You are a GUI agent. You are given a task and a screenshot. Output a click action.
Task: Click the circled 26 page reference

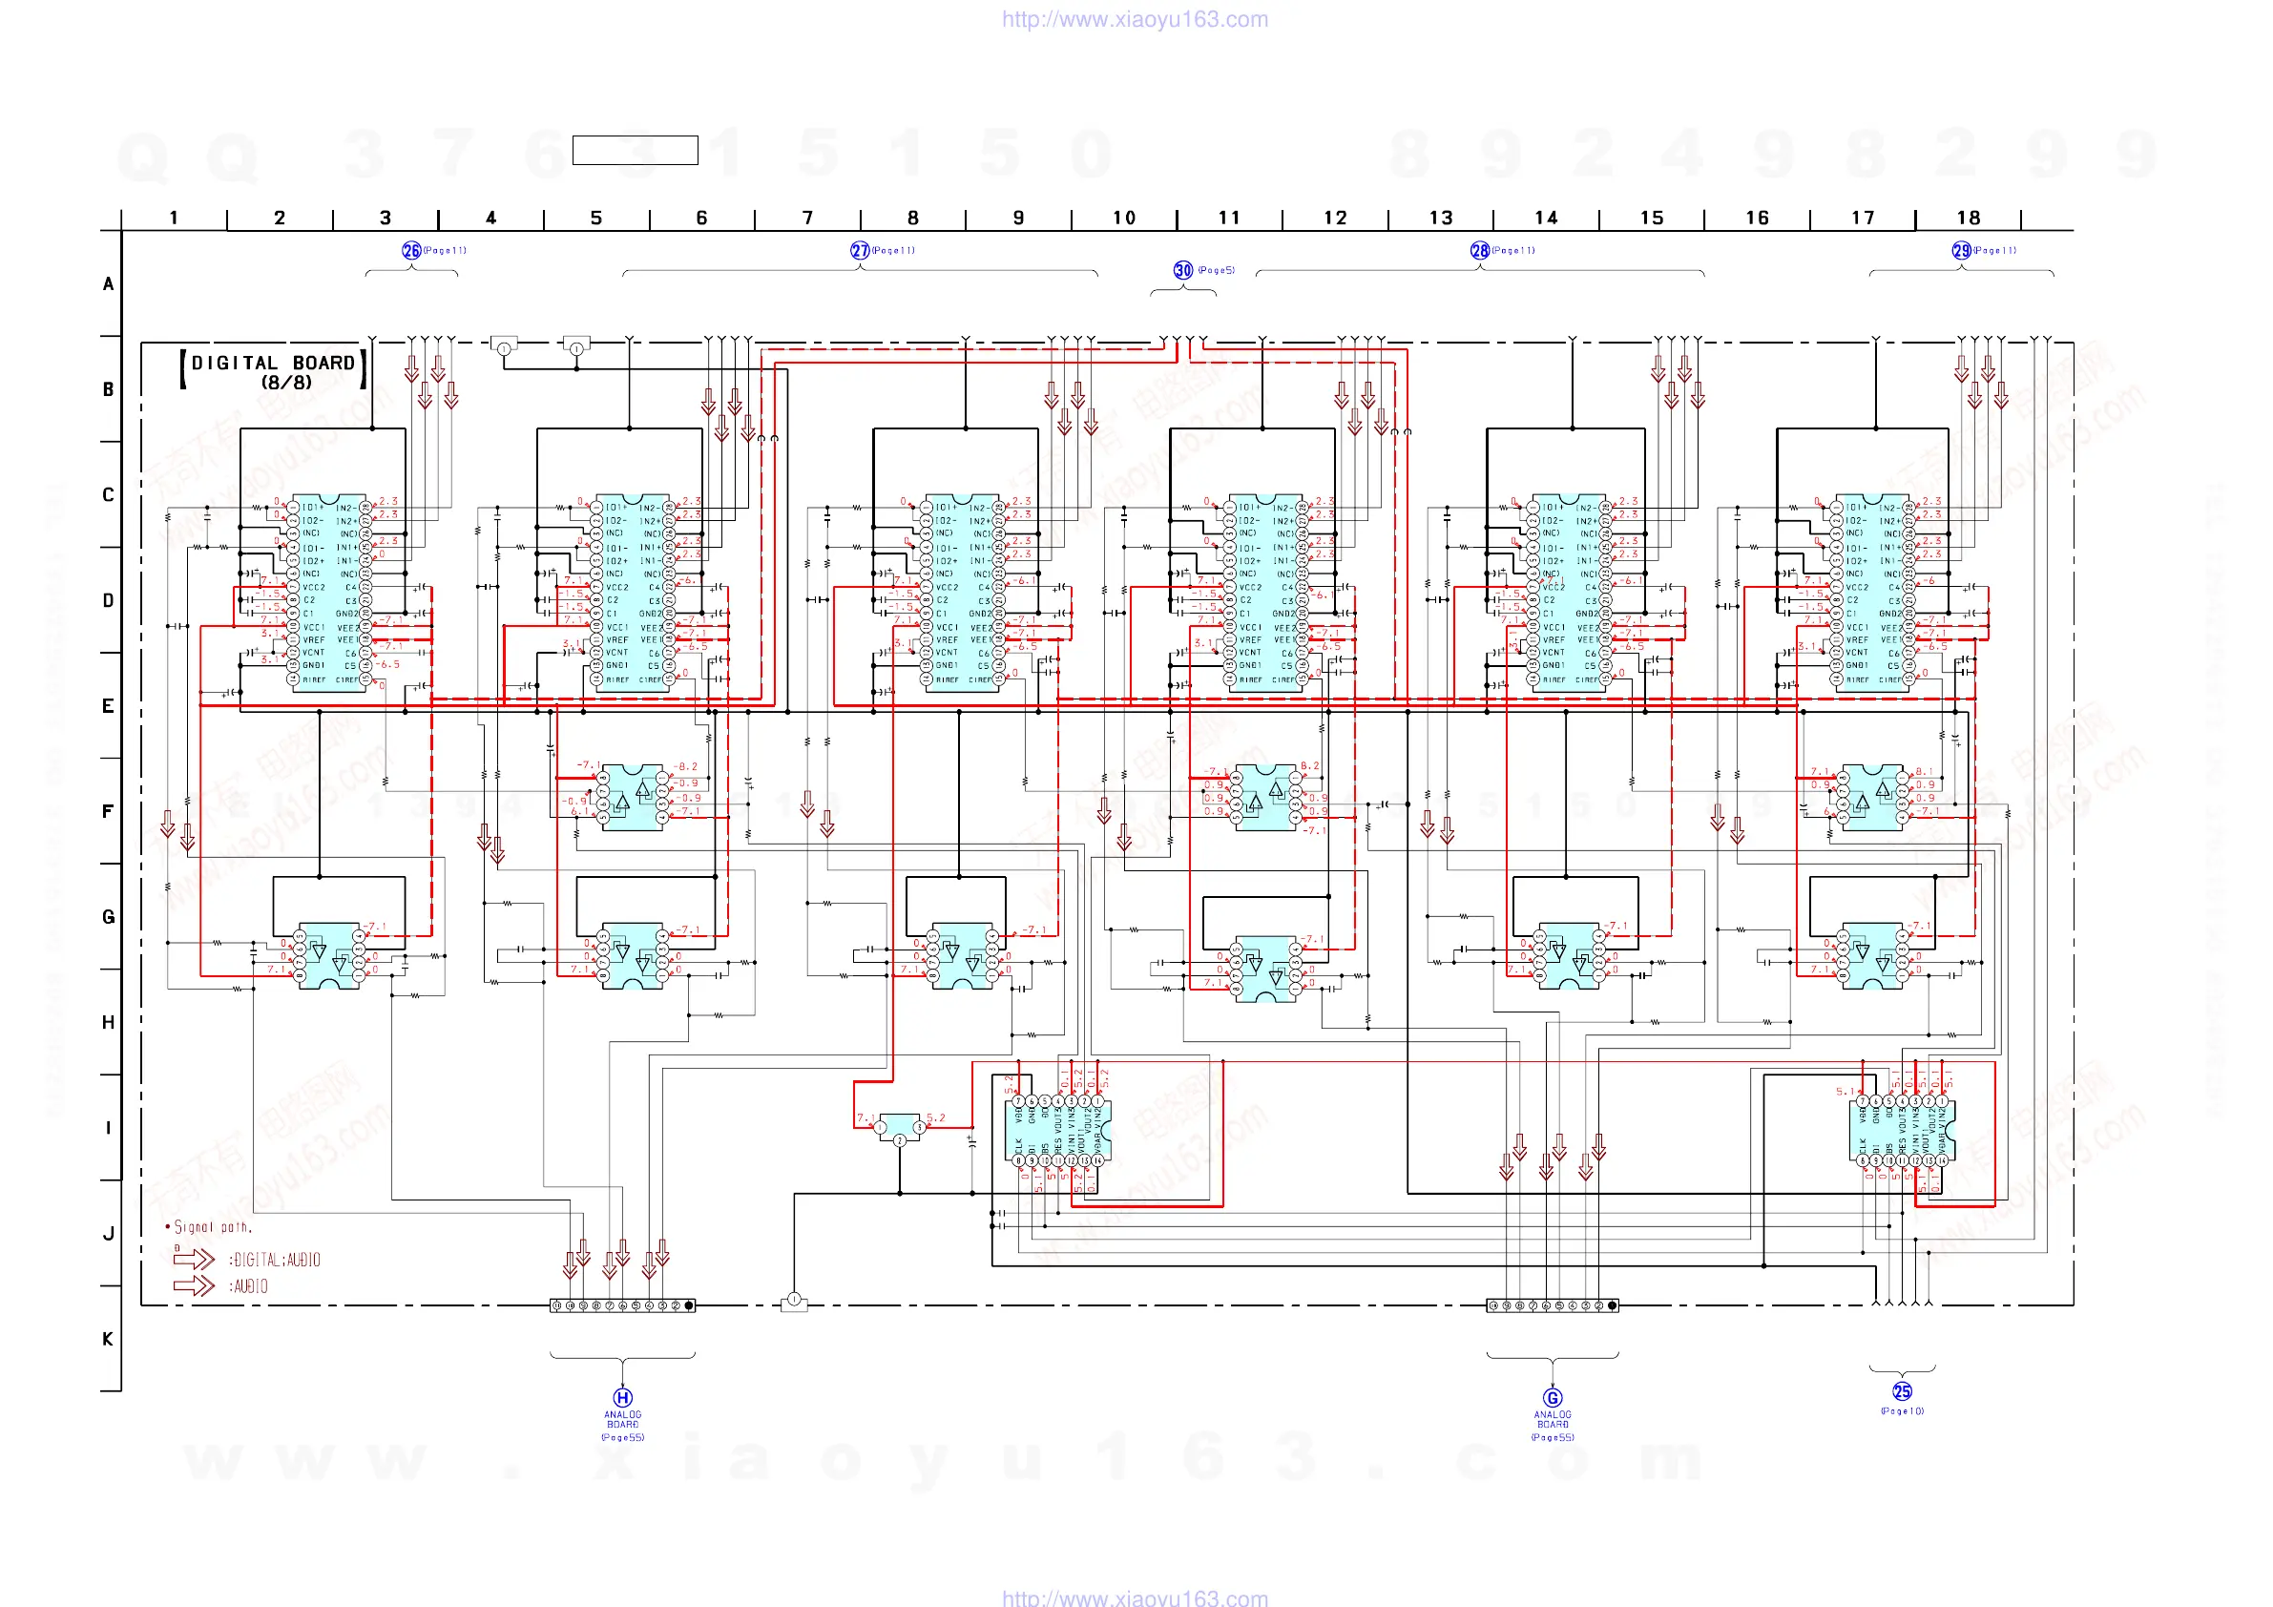point(411,251)
